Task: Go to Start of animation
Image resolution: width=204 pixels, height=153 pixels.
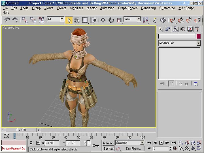Action: (149, 143)
